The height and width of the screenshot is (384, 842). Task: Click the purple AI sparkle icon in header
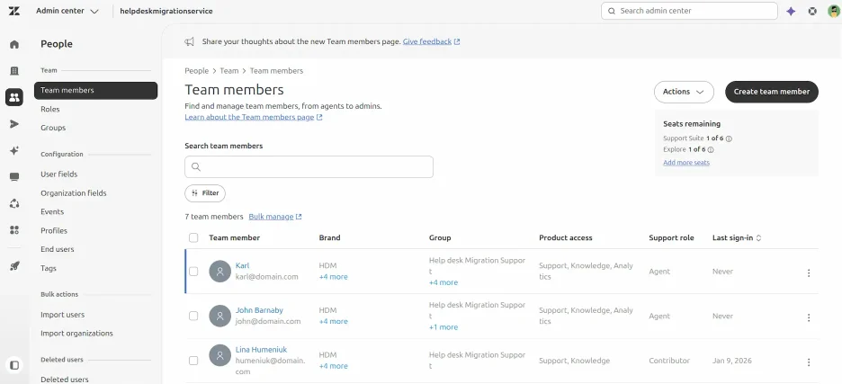[791, 12]
